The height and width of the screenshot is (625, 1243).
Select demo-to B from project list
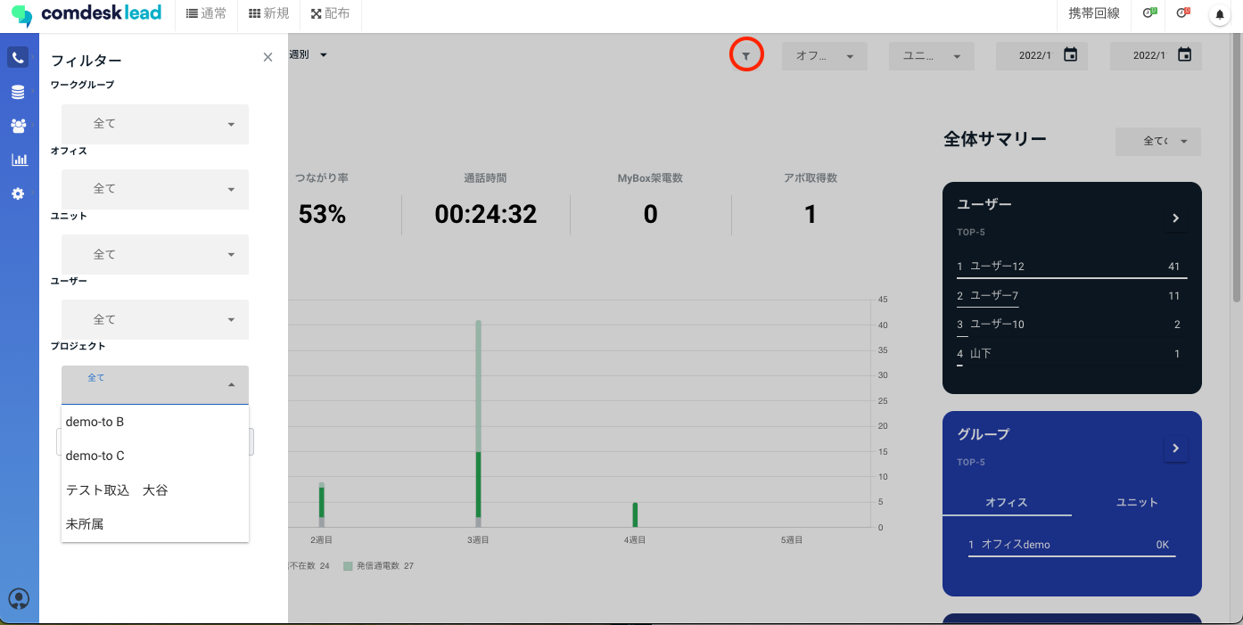[x=95, y=422]
